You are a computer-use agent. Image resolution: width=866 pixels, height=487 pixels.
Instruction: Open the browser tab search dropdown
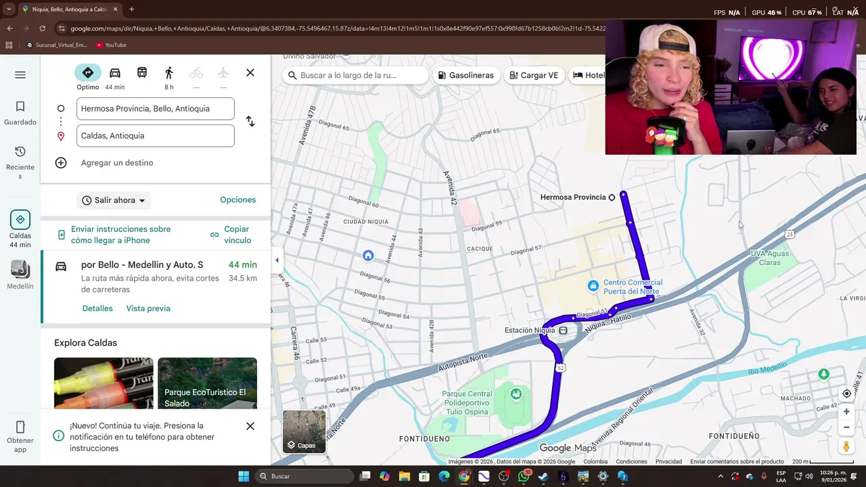click(x=9, y=9)
